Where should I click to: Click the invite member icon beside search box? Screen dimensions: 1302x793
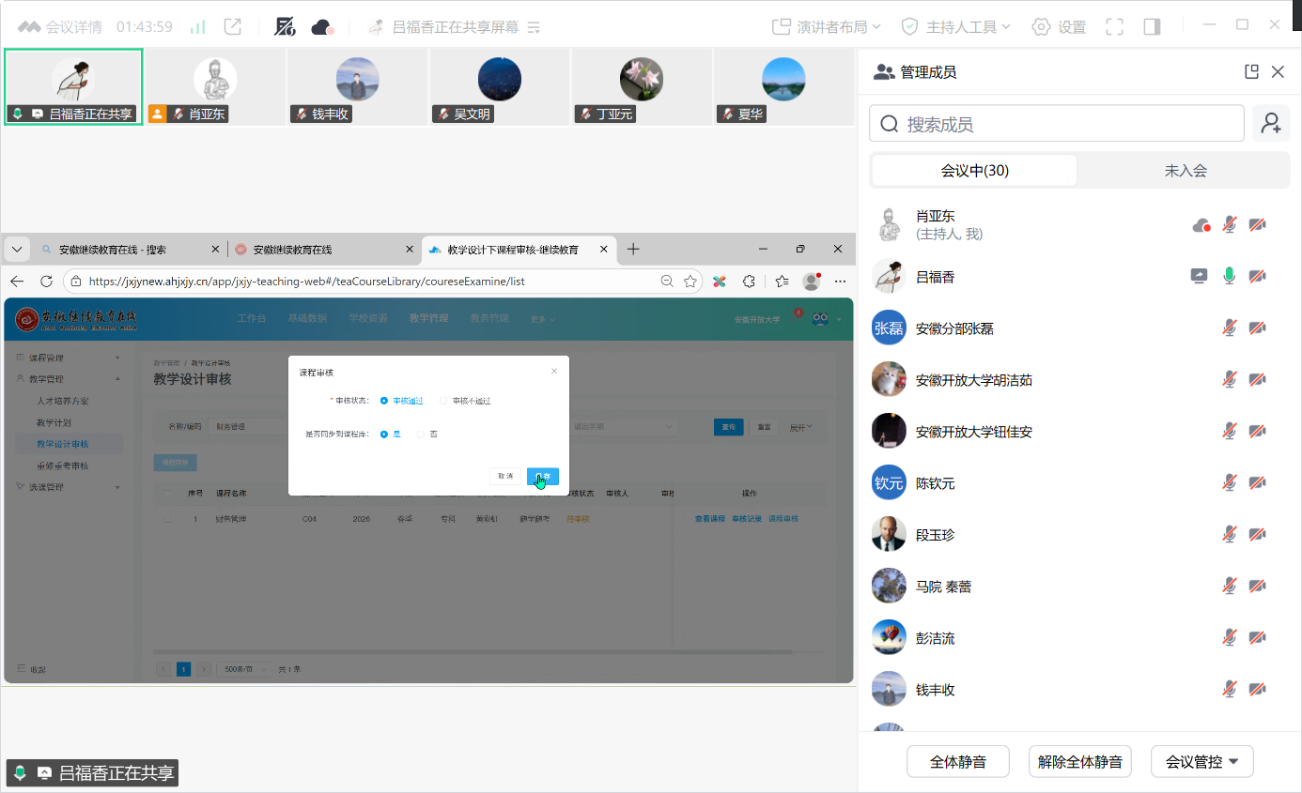pos(1271,124)
